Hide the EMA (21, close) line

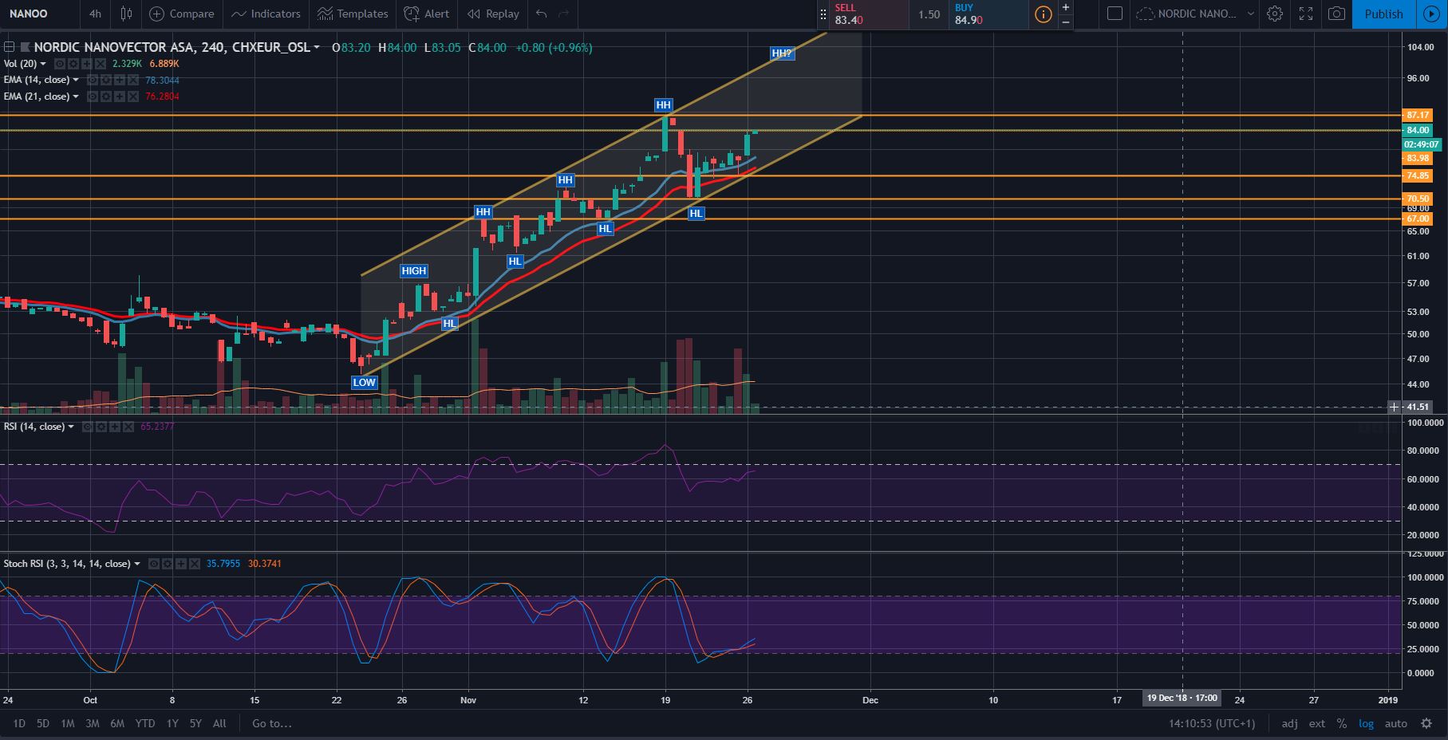coord(93,96)
